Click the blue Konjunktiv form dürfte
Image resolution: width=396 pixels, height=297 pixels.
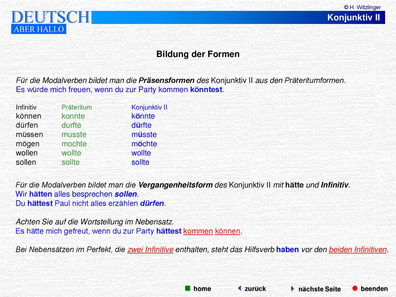click(x=142, y=125)
